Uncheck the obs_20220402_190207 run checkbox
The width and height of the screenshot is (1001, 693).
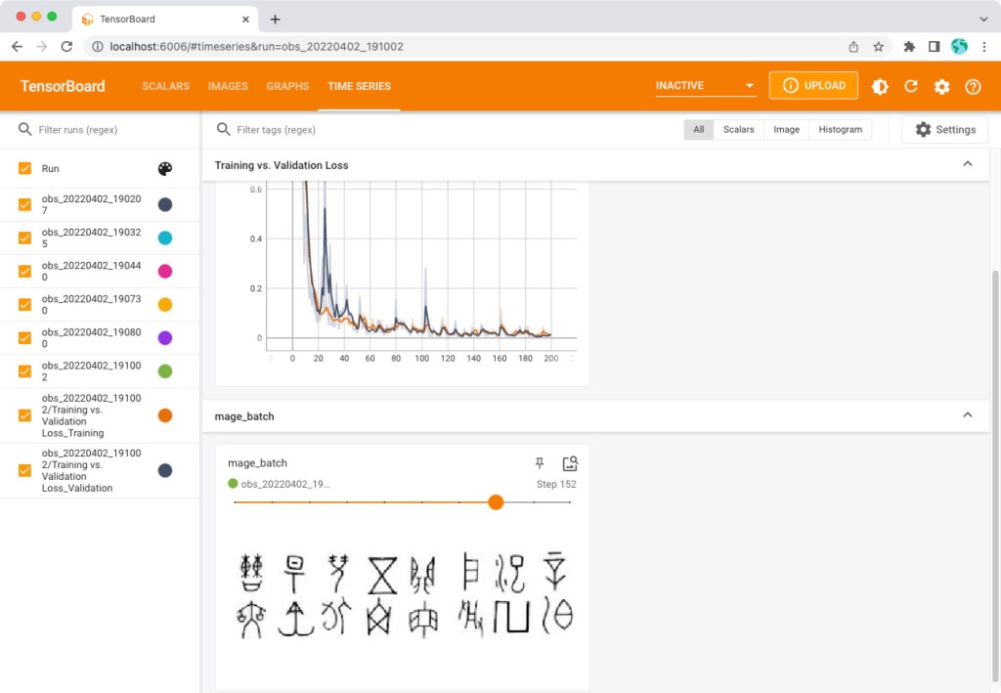[25, 204]
